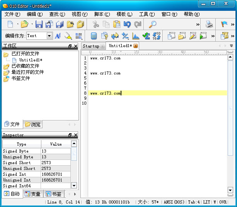Click the Histogram chart icon
This screenshot has width=237, height=207.
pyautogui.click(x=136, y=36)
